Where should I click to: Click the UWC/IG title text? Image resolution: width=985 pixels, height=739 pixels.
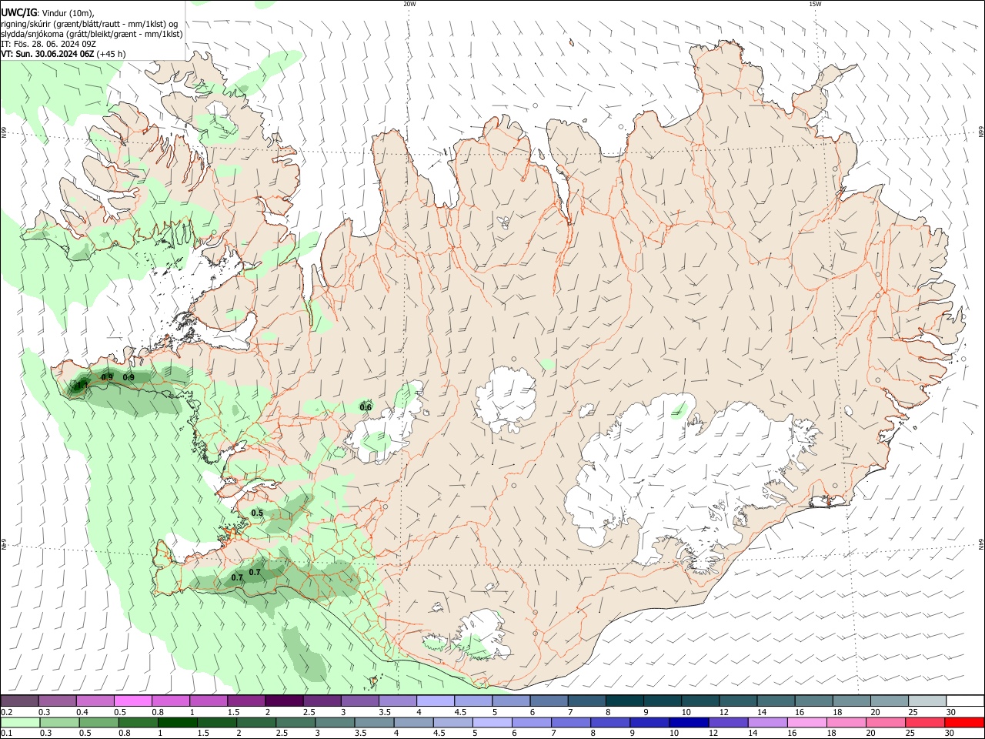[18, 13]
